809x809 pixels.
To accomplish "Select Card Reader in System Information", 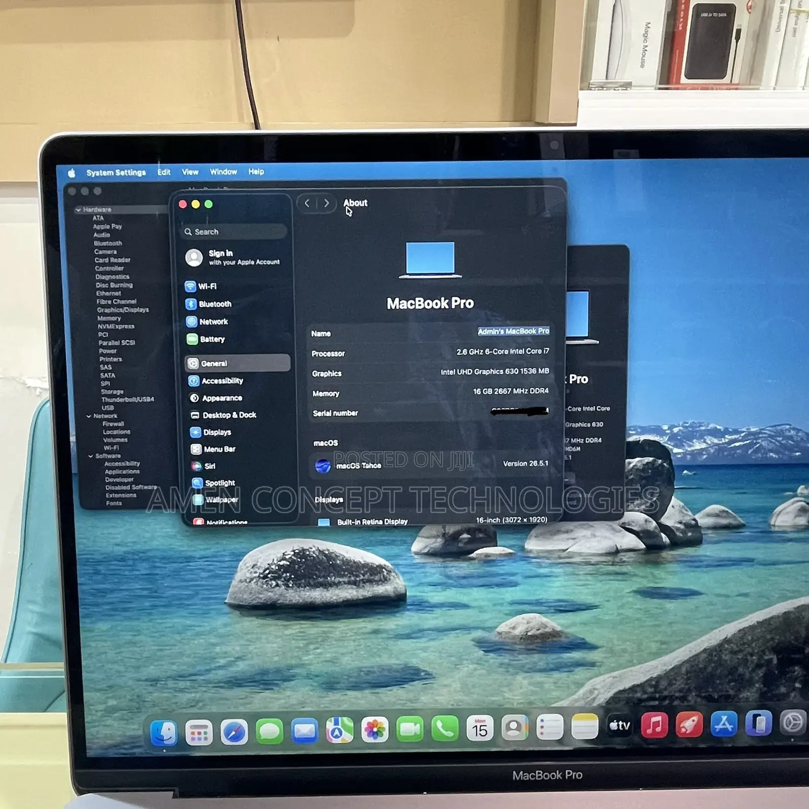I will (x=112, y=260).
